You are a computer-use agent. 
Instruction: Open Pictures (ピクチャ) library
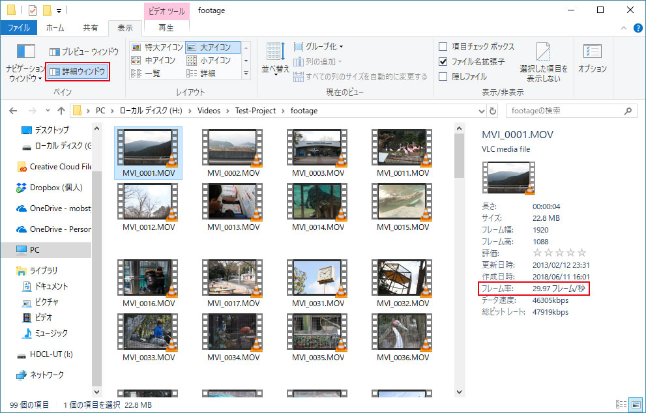click(x=40, y=302)
